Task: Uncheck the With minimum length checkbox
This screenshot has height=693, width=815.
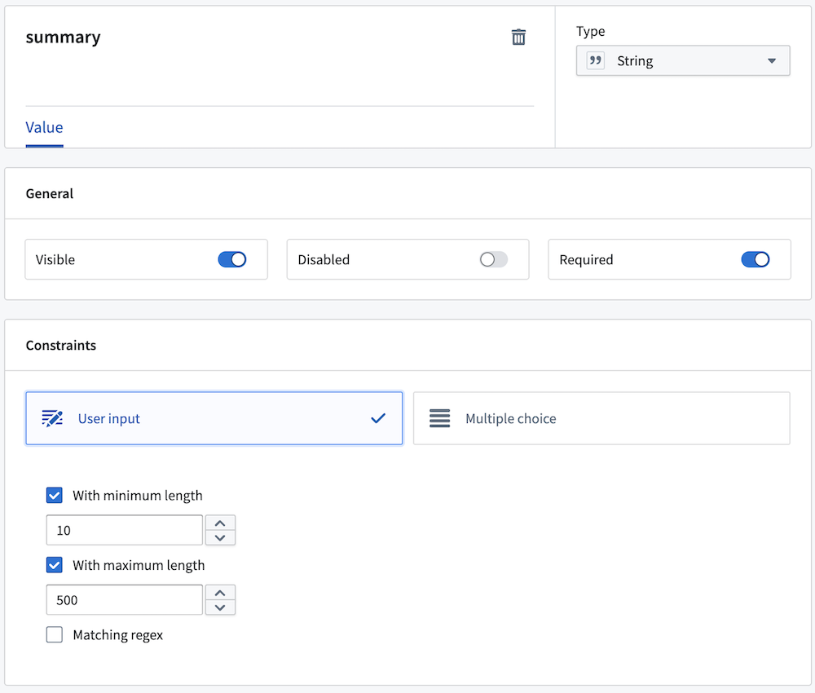Action: 55,495
